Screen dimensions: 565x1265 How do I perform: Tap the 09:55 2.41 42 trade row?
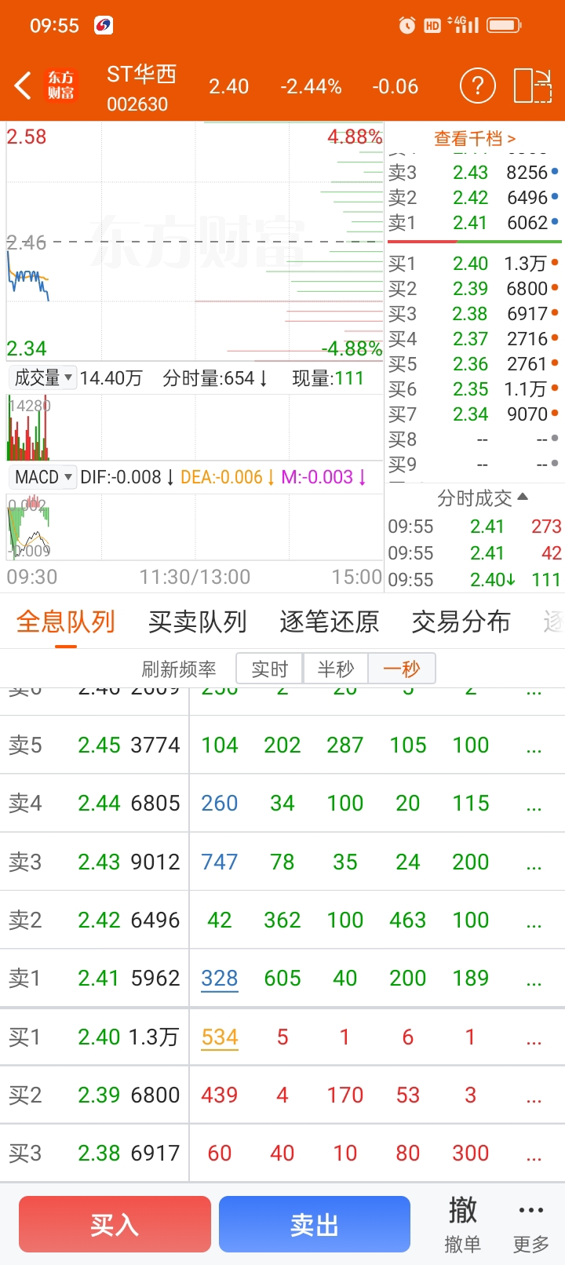pyautogui.click(x=474, y=553)
